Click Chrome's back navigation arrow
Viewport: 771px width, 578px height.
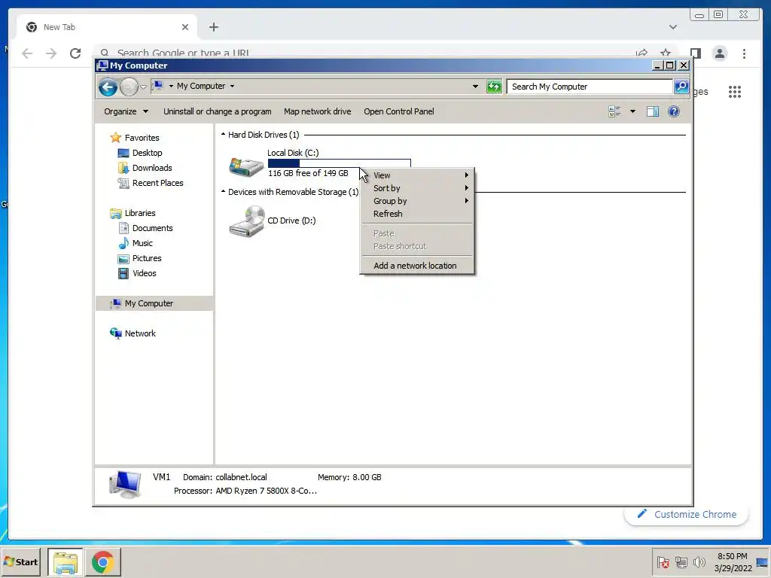click(27, 53)
